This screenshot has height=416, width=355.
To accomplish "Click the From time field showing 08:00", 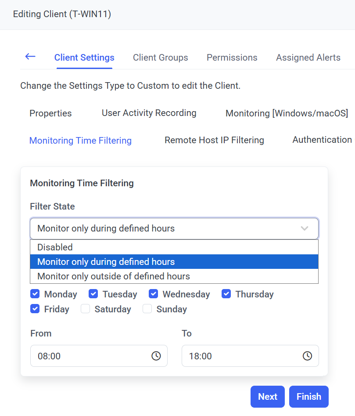I will coord(88,356).
